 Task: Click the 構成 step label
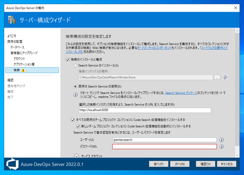(x=11, y=92)
